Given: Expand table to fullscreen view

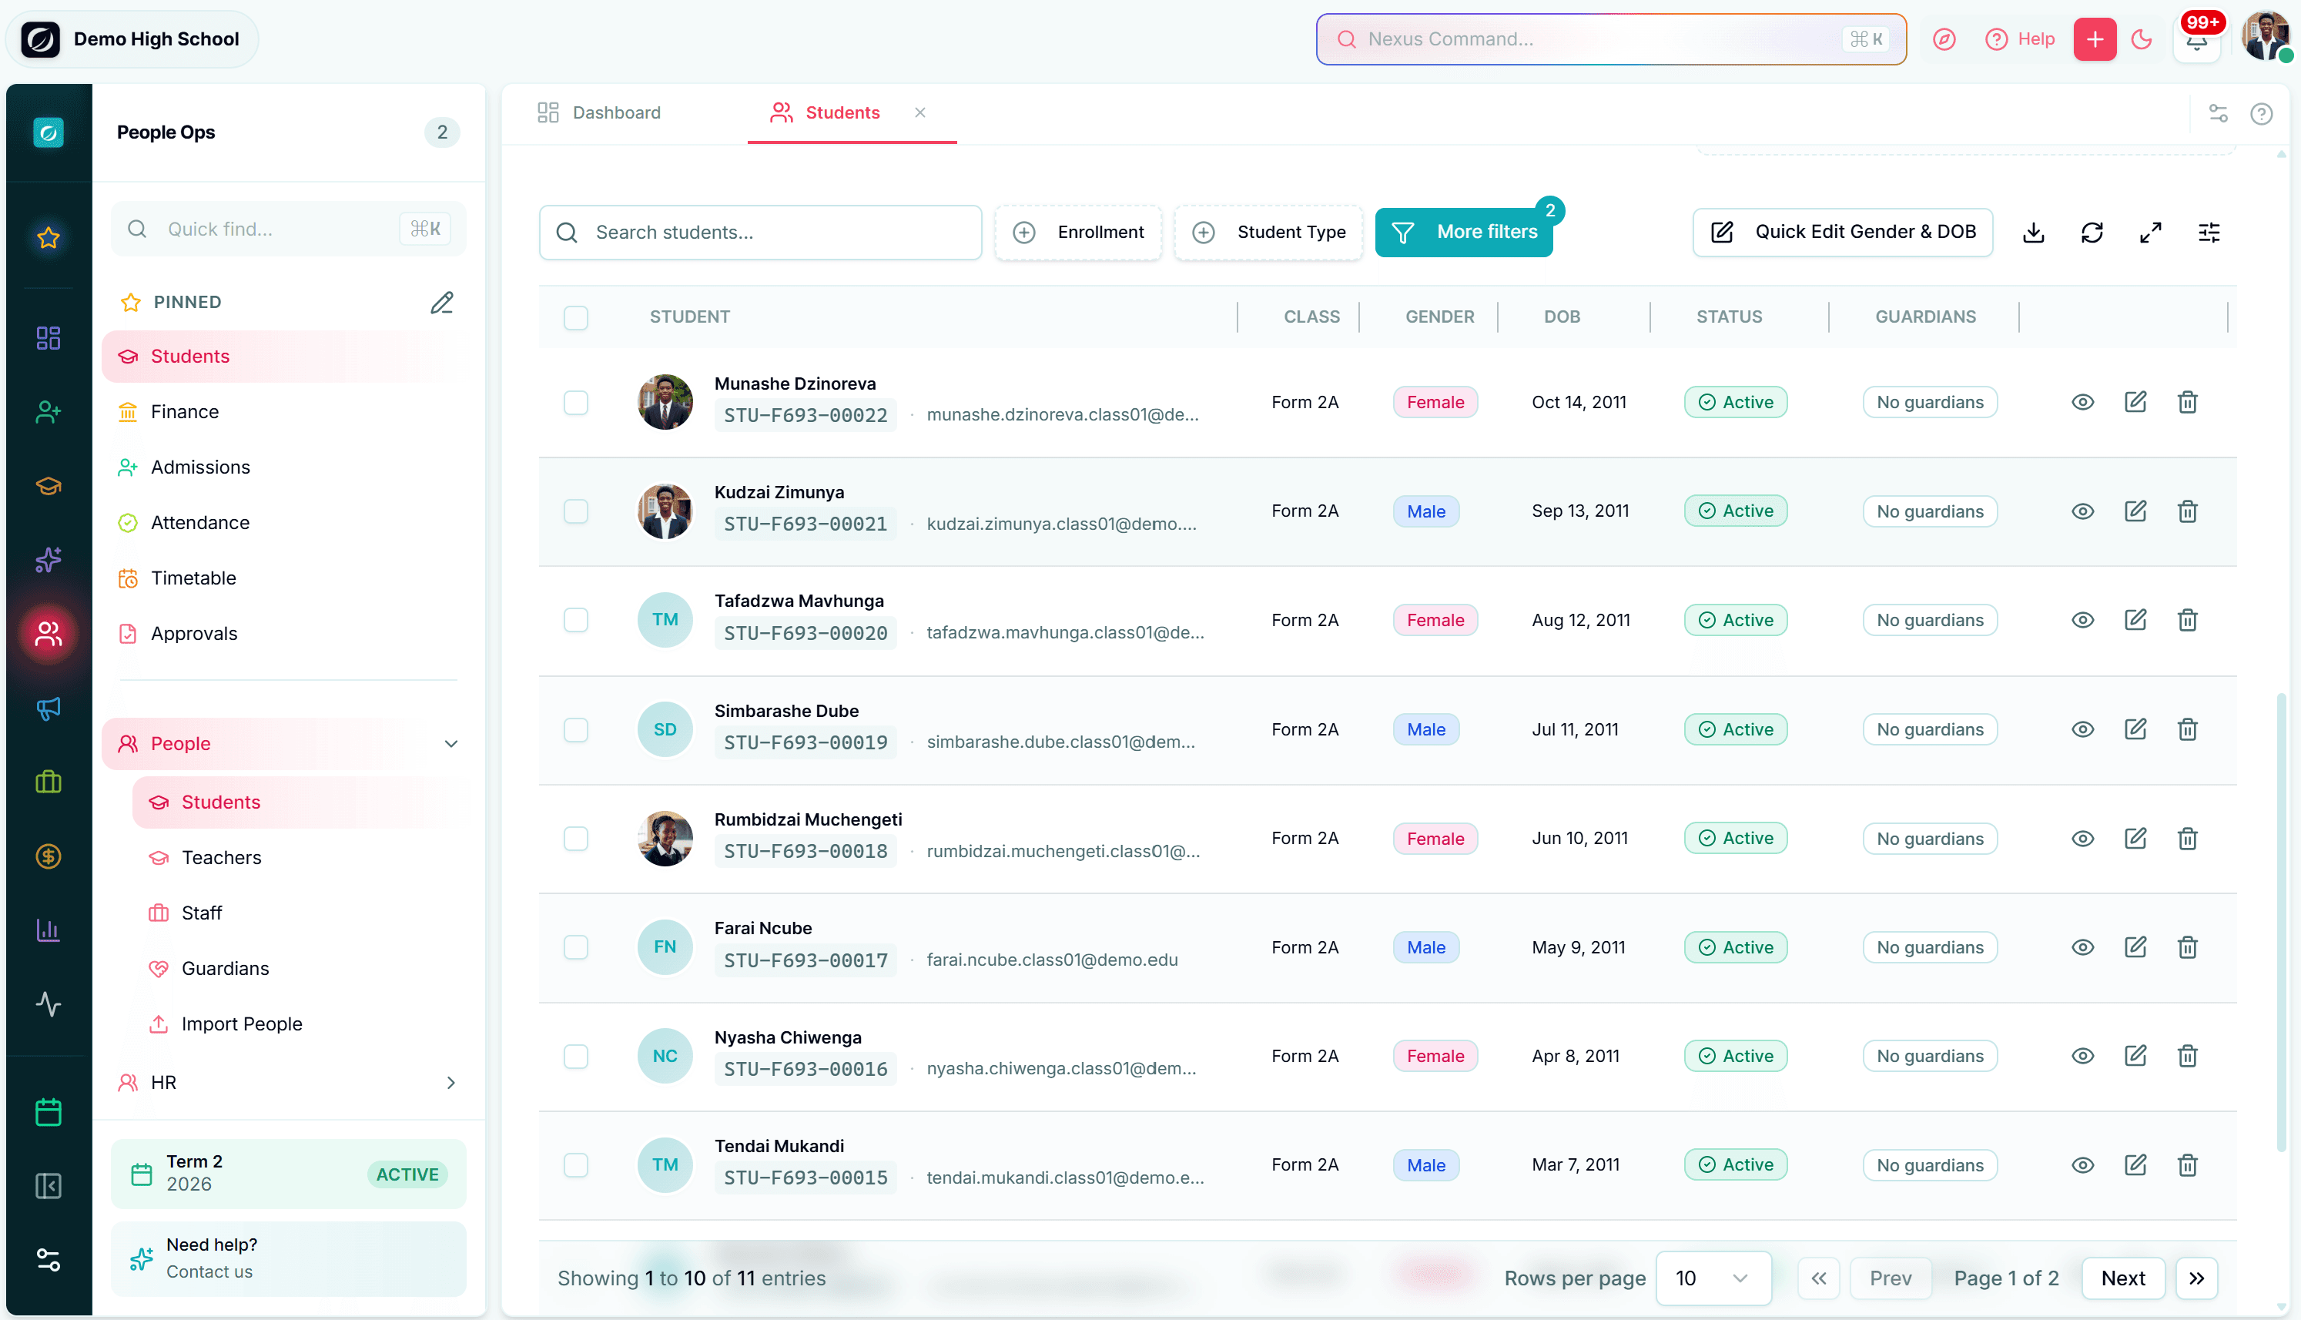Looking at the screenshot, I should pyautogui.click(x=2151, y=232).
